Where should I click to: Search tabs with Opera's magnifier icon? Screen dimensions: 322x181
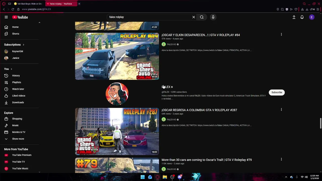[304, 4]
